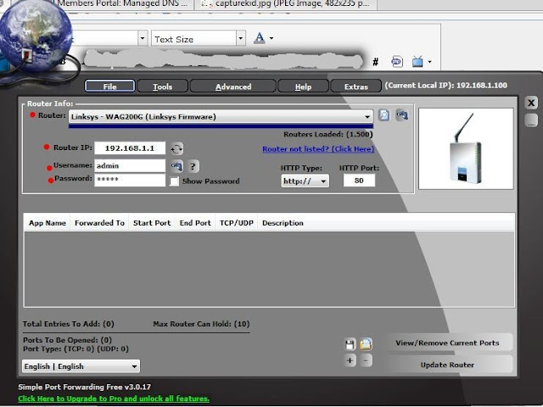Open the English language dropdown
This screenshot has width=543, height=407.
coord(81,366)
